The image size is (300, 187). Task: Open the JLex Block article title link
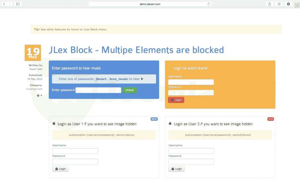pos(136,50)
